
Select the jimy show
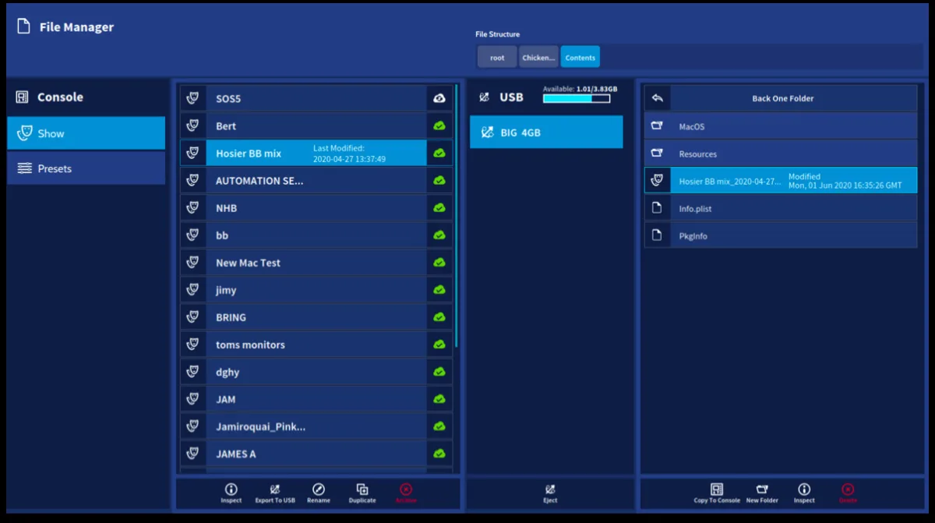pyautogui.click(x=316, y=289)
